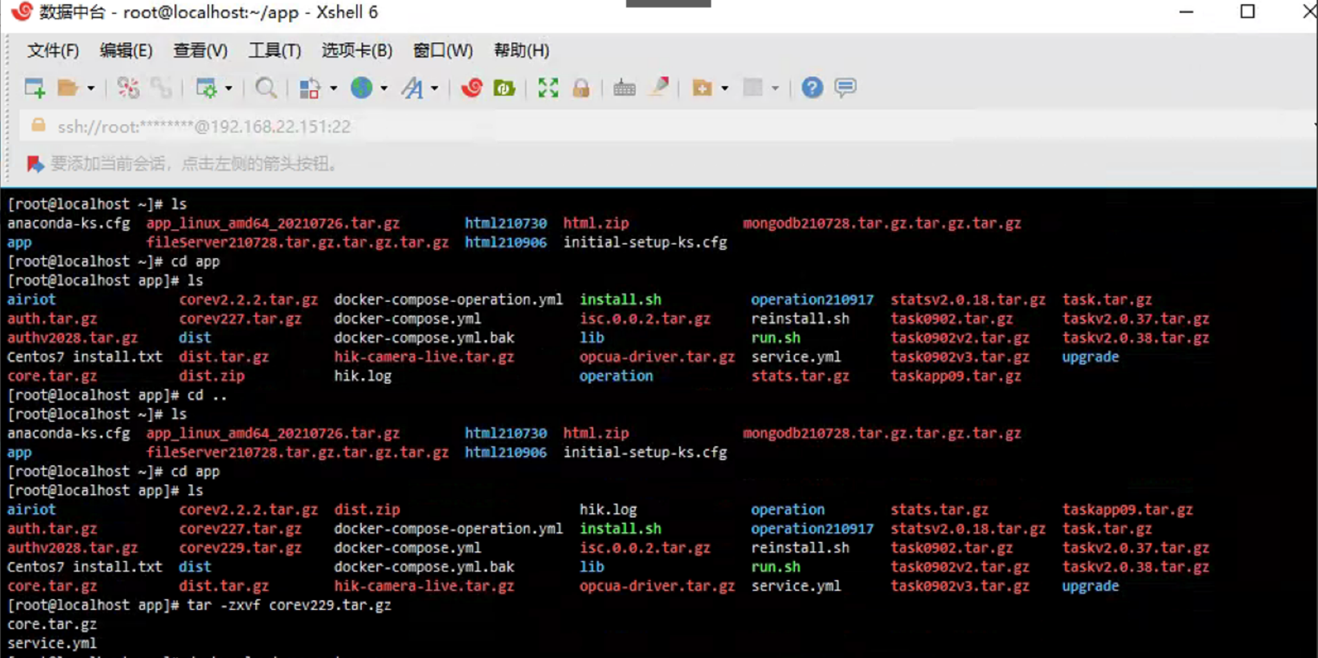1318x658 pixels.
Task: Open the Help question mark icon
Action: 812,88
